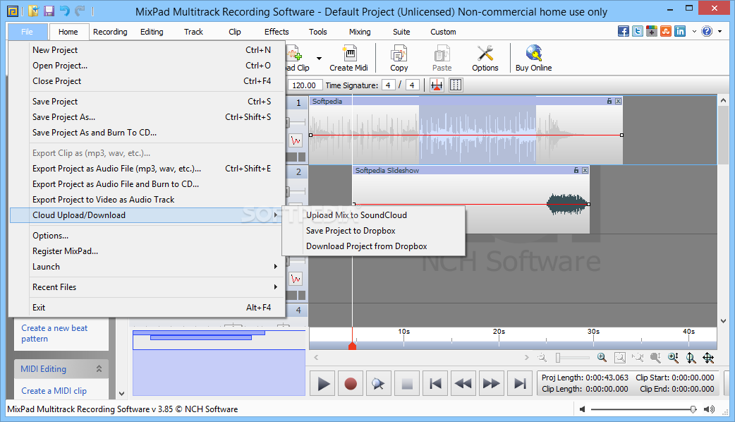Click LinkedIn share icon

pos(680,32)
